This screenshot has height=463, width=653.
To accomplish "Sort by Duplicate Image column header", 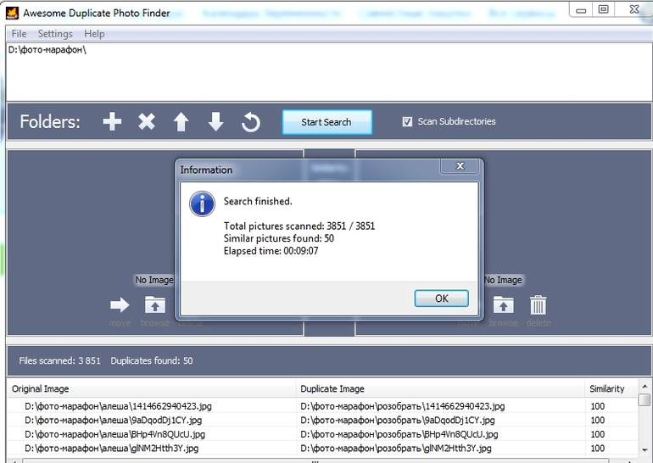I will click(x=440, y=389).
